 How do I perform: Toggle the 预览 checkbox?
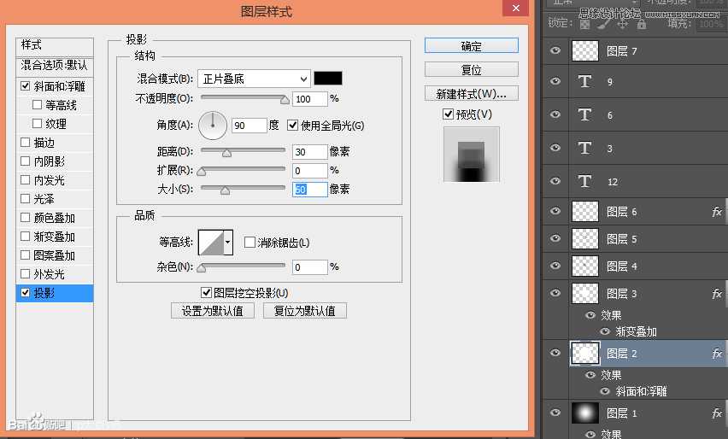448,114
